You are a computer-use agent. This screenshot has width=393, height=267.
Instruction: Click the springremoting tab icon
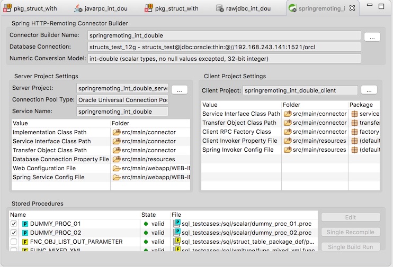coord(292,8)
